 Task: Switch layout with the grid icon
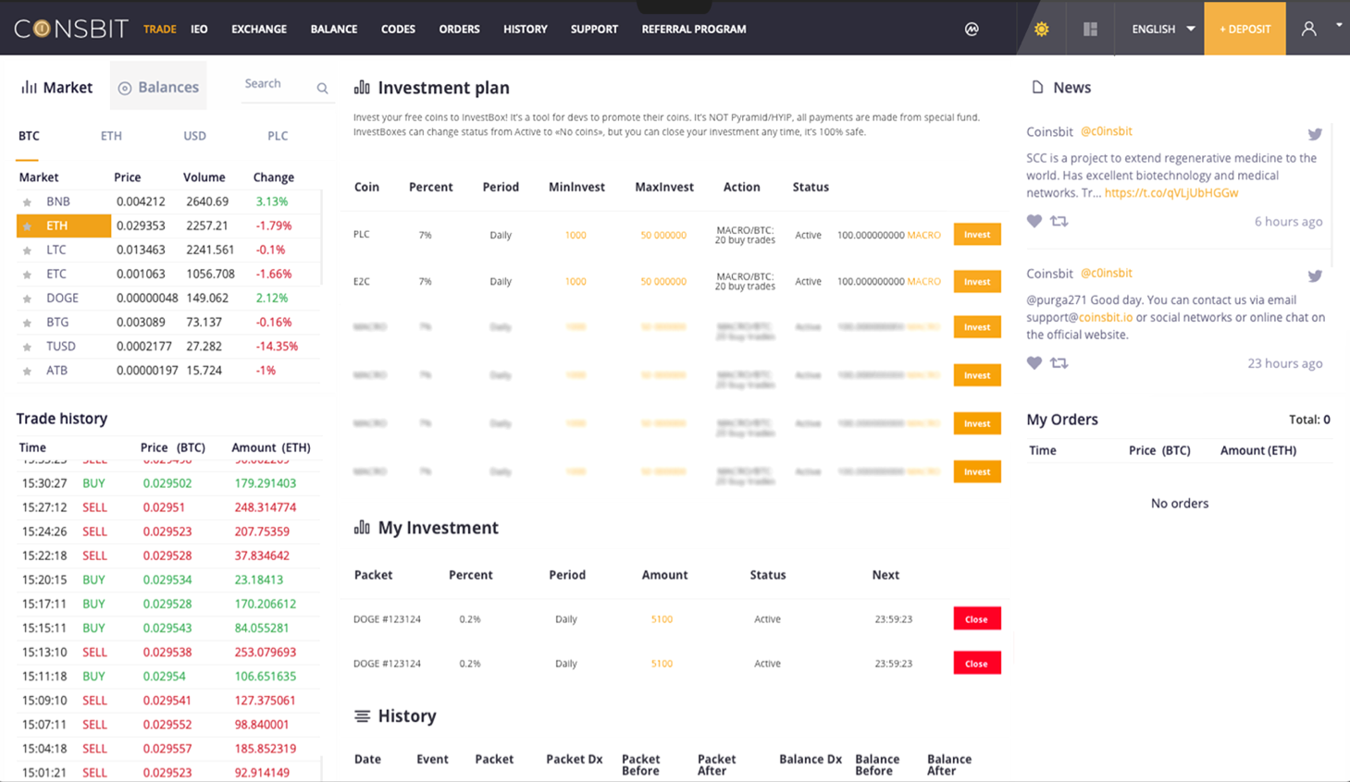[x=1090, y=29]
